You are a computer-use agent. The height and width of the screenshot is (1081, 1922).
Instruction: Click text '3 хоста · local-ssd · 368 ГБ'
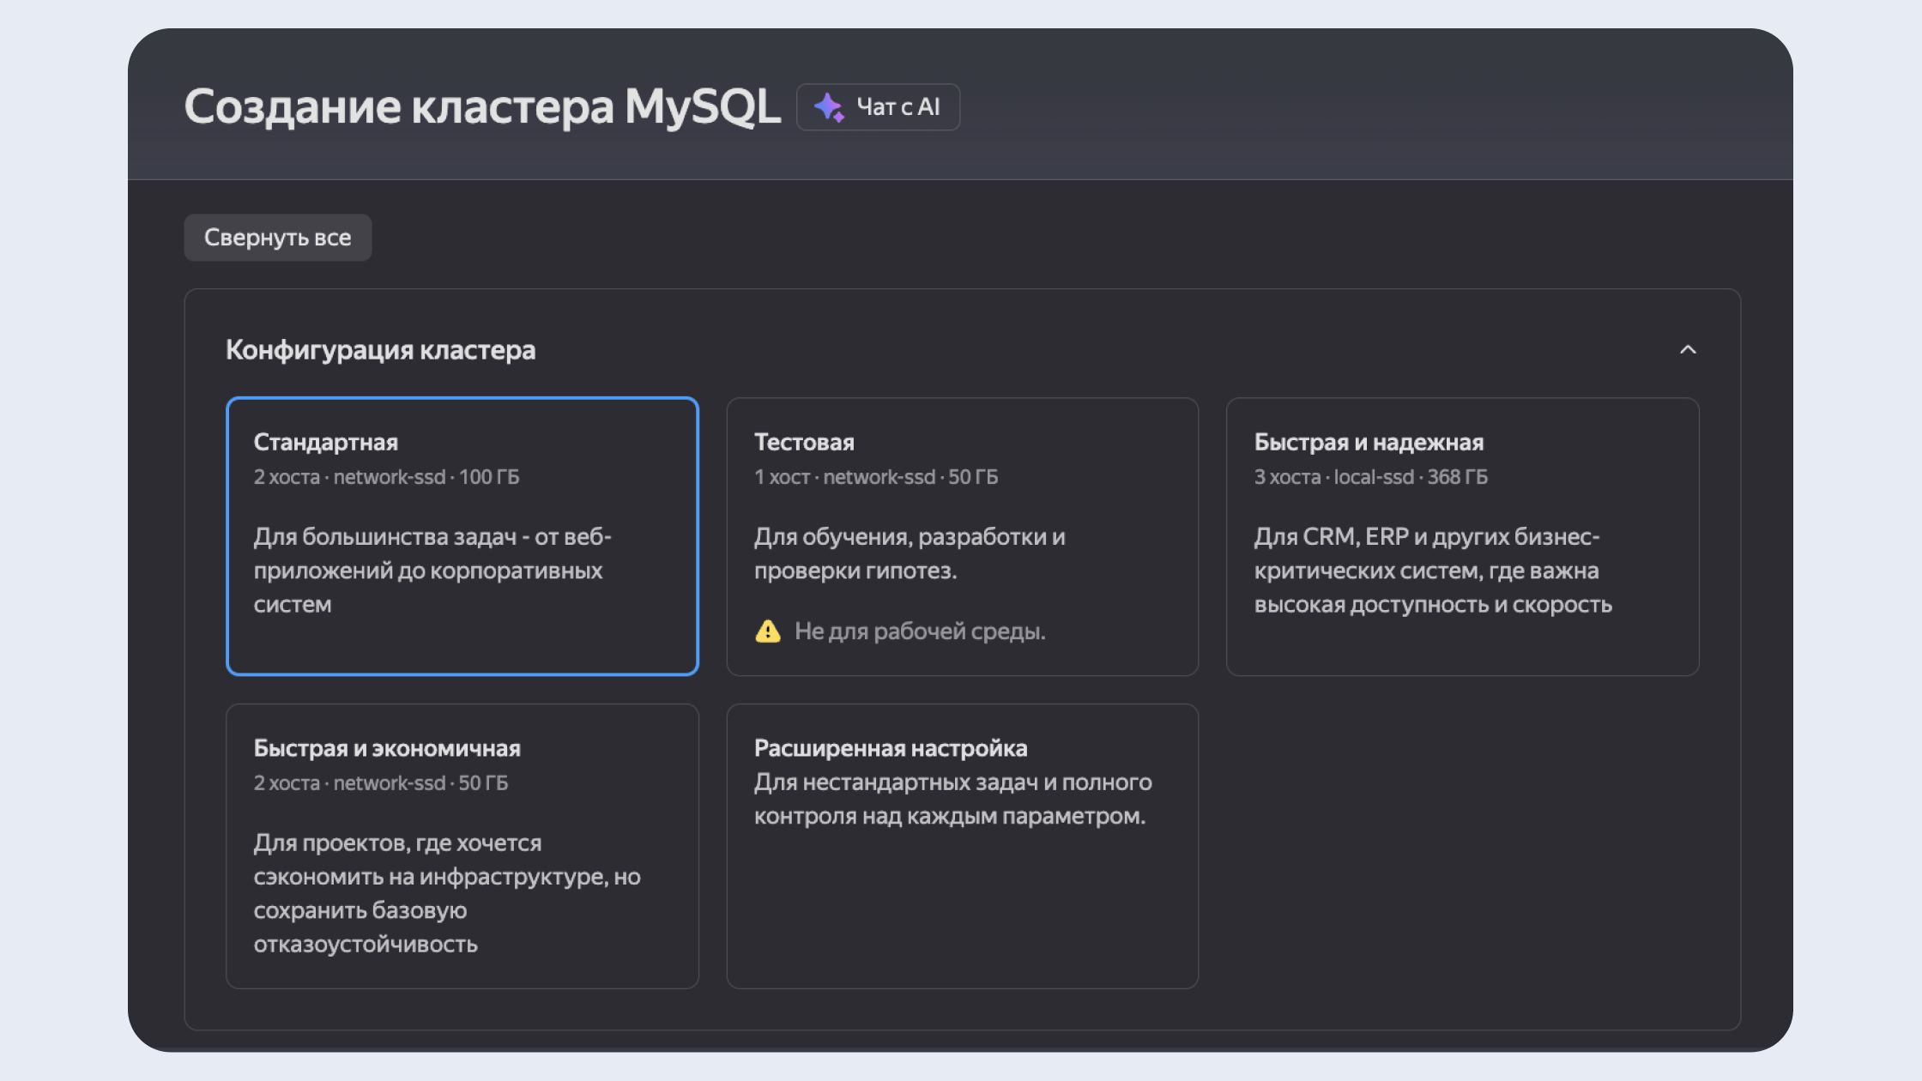(1371, 477)
